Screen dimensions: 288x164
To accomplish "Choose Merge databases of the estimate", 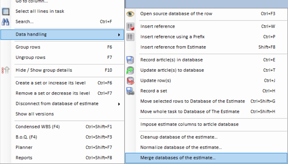I will coord(178,158).
